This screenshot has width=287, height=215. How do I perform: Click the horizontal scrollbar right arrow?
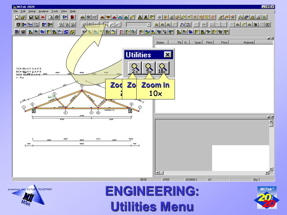(x=267, y=173)
